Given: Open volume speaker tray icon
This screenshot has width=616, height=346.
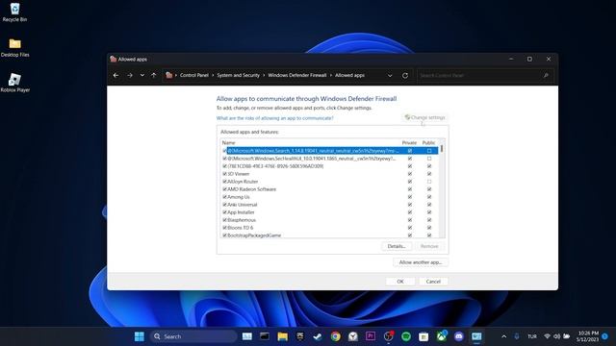Looking at the screenshot, I should pyautogui.click(x=556, y=336).
